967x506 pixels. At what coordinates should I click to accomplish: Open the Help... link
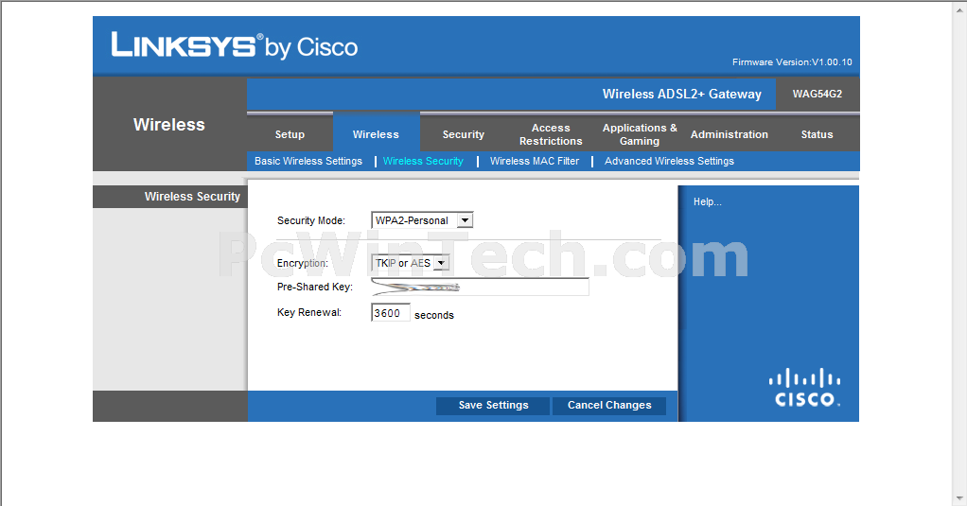pyautogui.click(x=708, y=201)
